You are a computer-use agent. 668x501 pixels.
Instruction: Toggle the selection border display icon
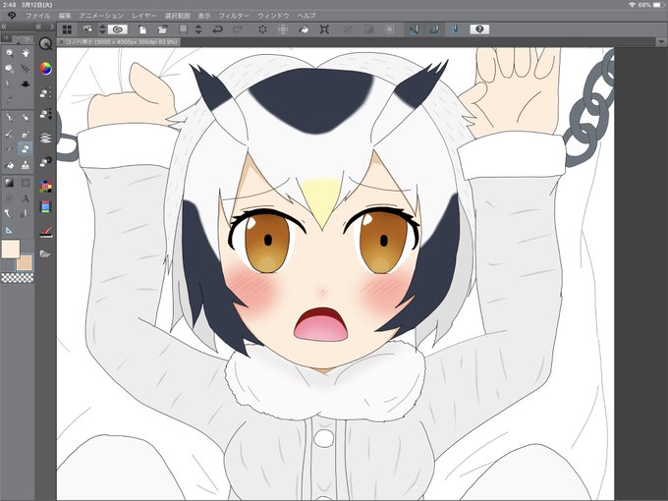tap(389, 29)
